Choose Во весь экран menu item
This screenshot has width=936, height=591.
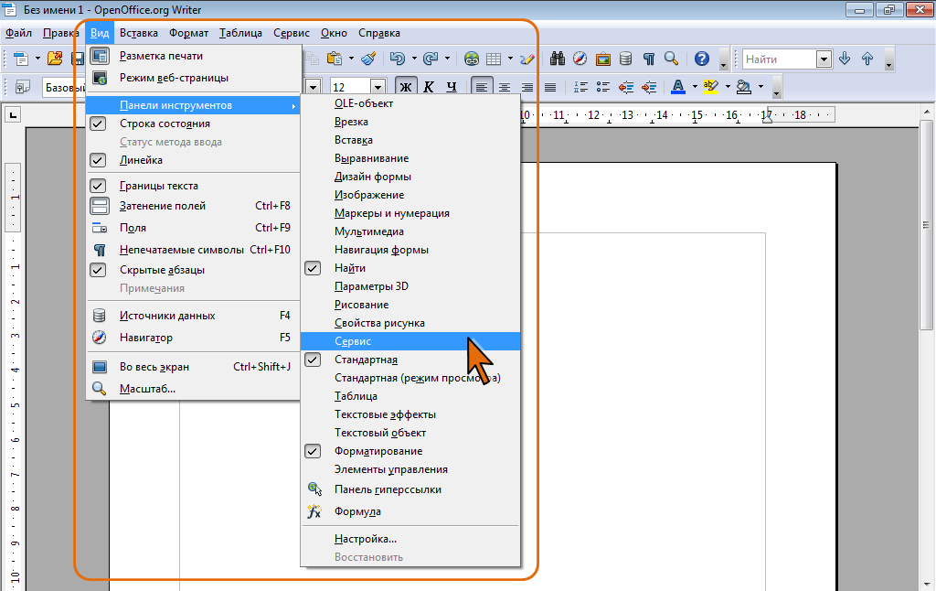[x=193, y=367]
